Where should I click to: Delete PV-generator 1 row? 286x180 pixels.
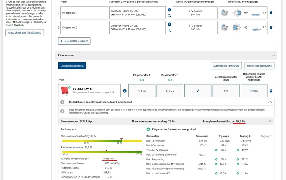(271, 13)
